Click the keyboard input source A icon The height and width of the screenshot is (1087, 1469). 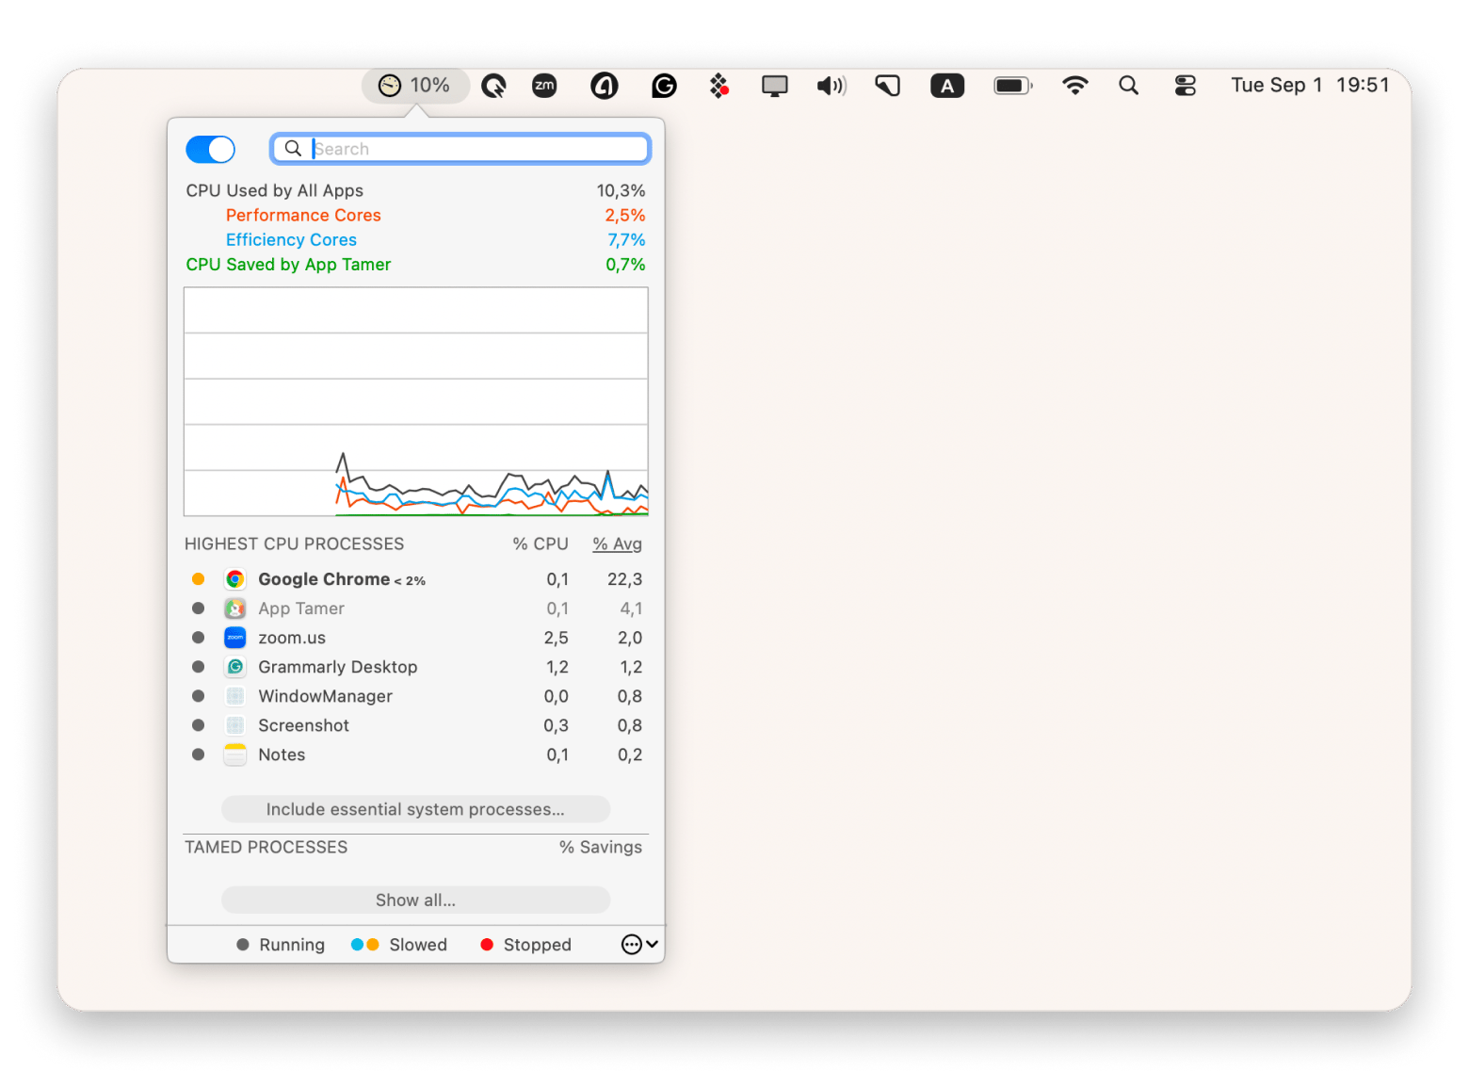pos(947,86)
